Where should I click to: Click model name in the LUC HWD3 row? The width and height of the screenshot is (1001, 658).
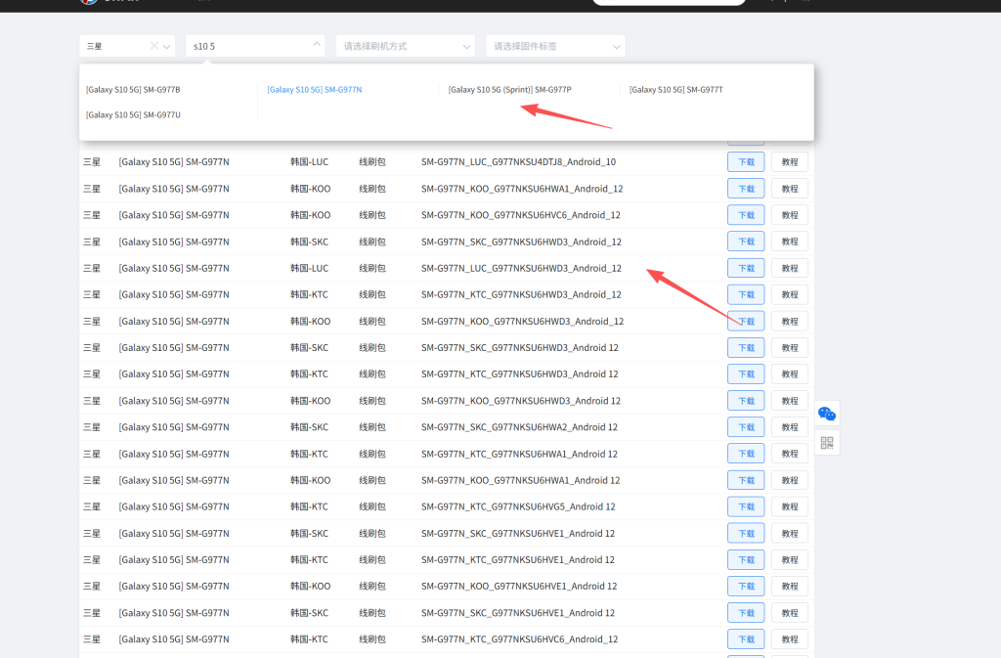pyautogui.click(x=174, y=268)
